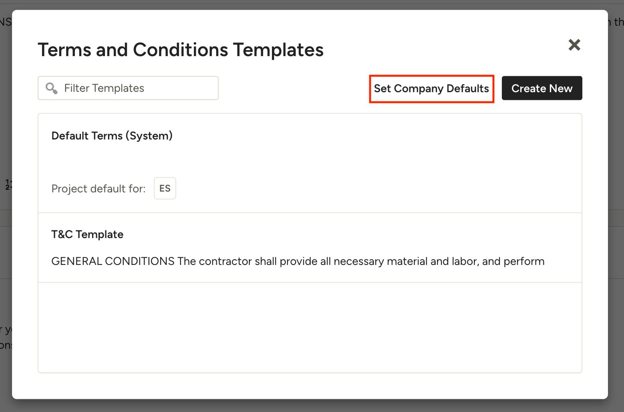
Task: Close the Terms and Conditions Templates dialog
Action: [x=574, y=45]
